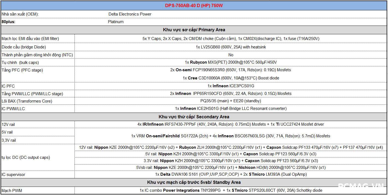The height and width of the screenshot is (195, 388).
Task: Select the Delta Electronics Power cell
Action: point(130,14)
